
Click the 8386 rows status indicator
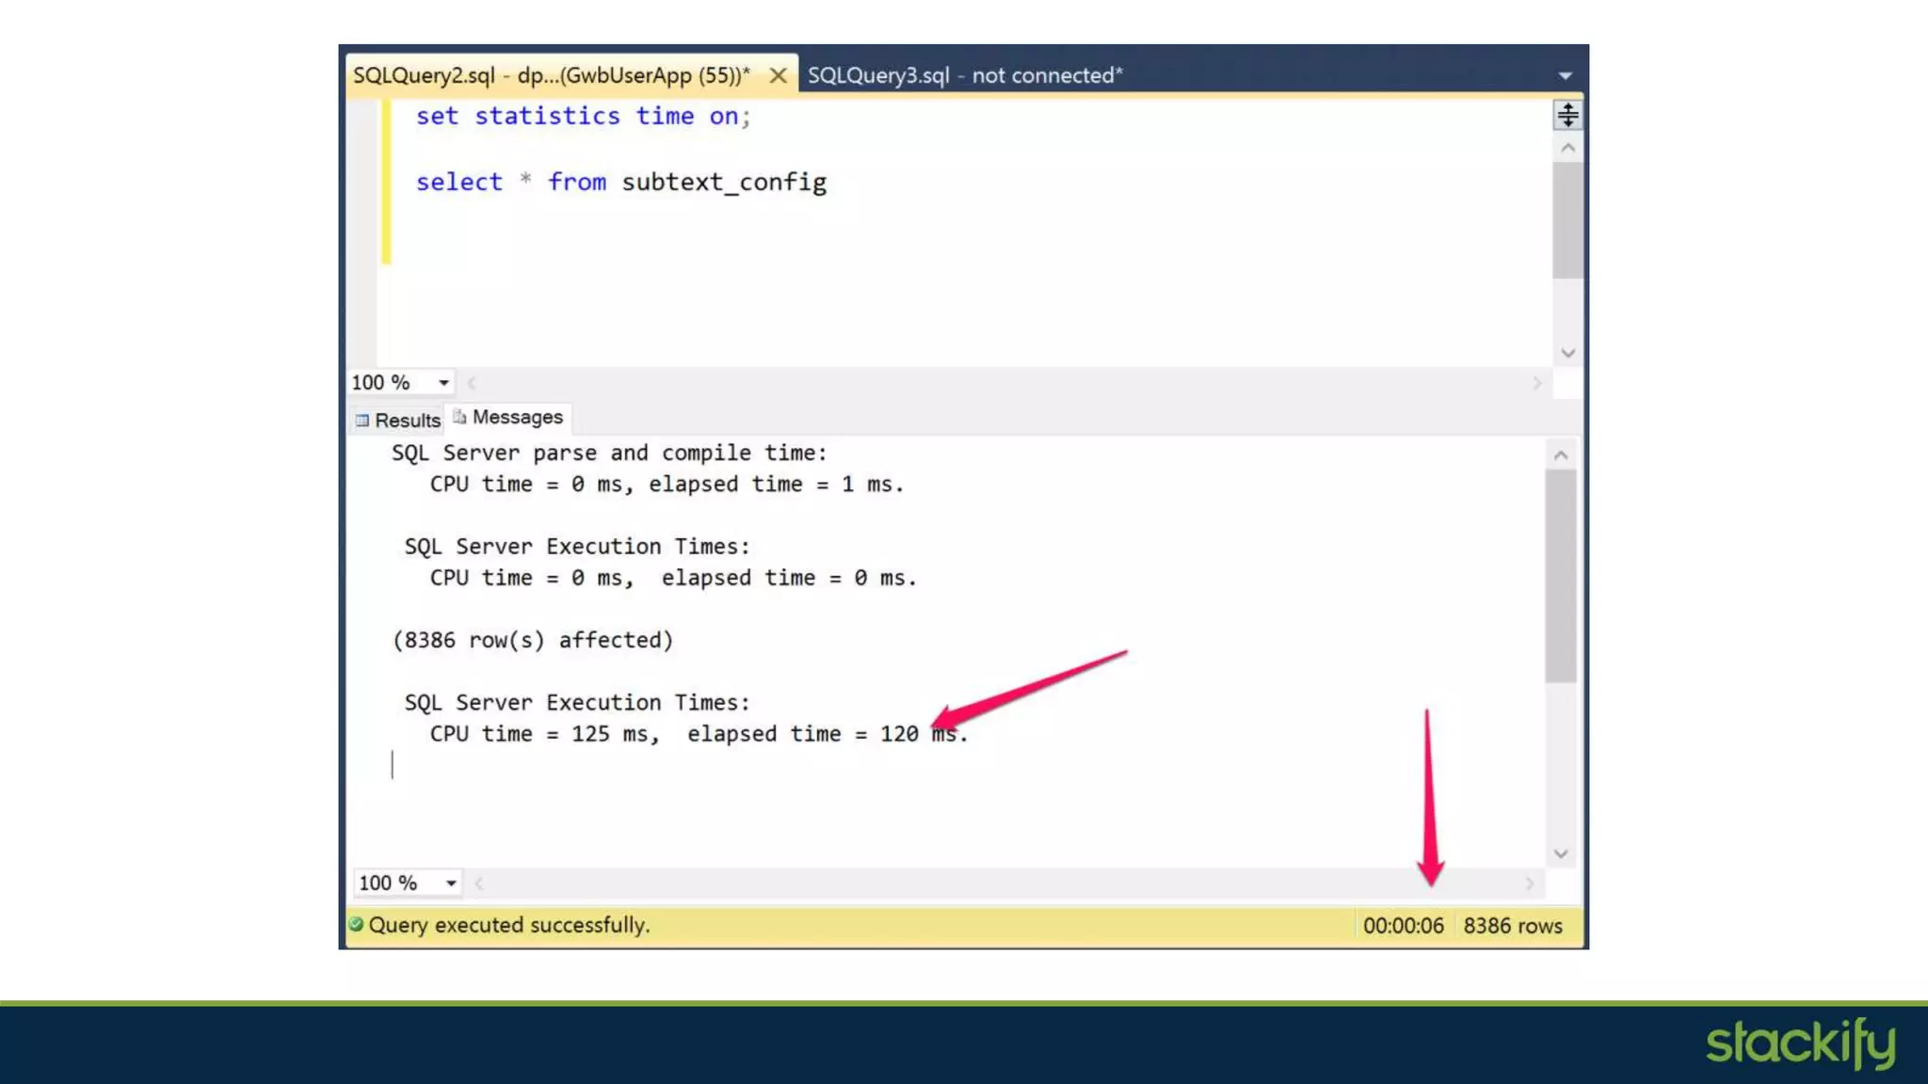(x=1512, y=926)
